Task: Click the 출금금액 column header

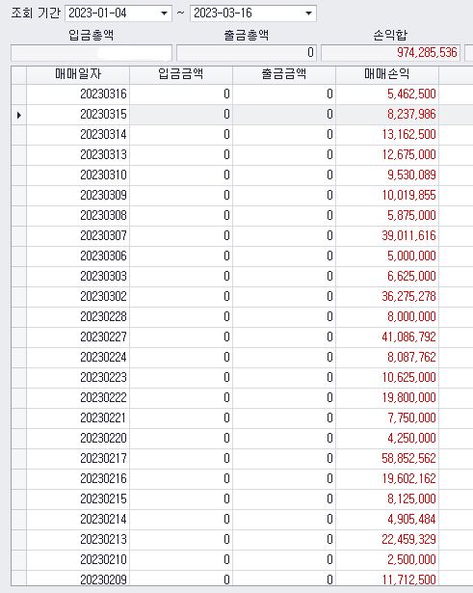Action: pos(284,74)
